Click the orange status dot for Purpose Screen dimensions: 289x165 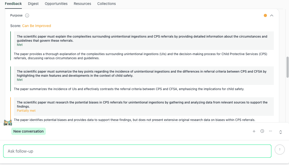coord(265,15)
